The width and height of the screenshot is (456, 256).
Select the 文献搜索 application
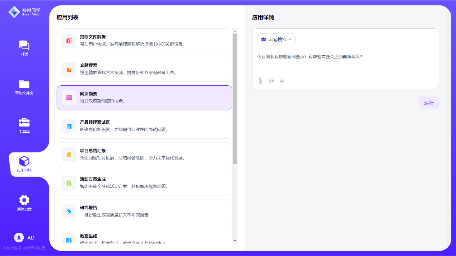144,69
